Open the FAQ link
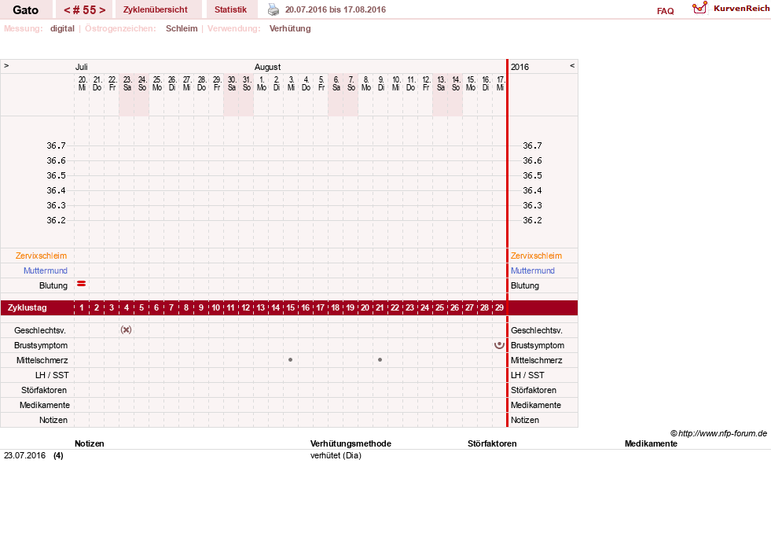The height and width of the screenshot is (537, 771). click(665, 11)
